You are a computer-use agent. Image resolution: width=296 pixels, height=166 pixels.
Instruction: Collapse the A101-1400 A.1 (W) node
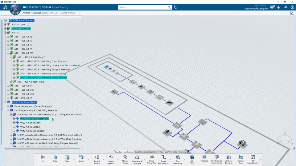[x=8, y=53]
